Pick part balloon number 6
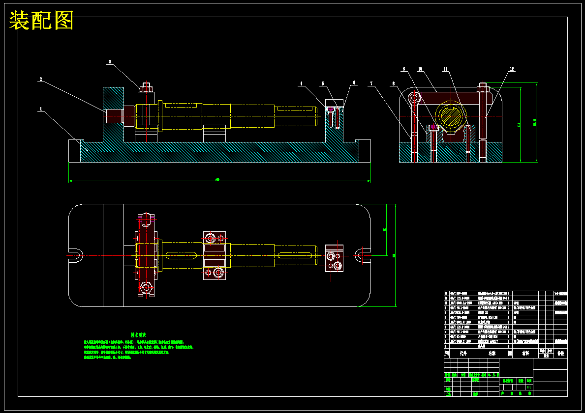585x413 pixels. coord(354,83)
